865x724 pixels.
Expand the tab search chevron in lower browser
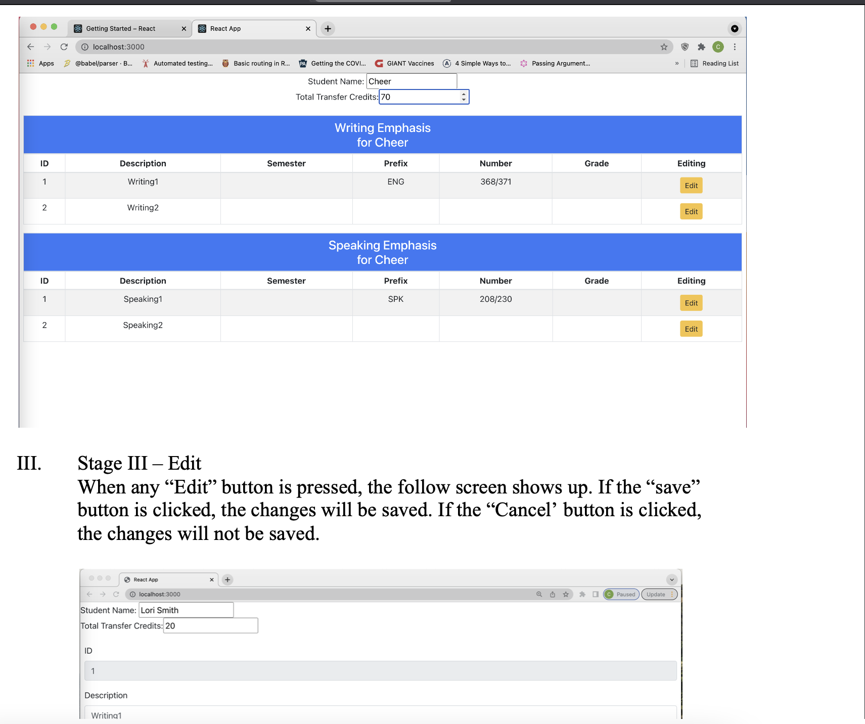click(x=671, y=580)
